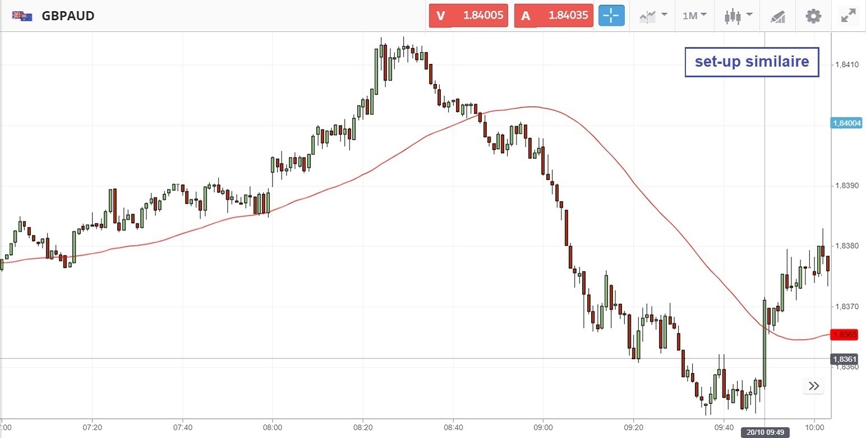Open the 1M timeframe dropdown
Viewport: 866px width, 438px height.
pyautogui.click(x=694, y=16)
